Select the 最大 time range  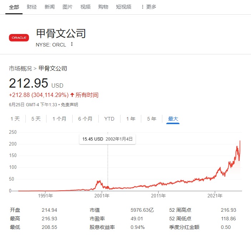pos(173,119)
